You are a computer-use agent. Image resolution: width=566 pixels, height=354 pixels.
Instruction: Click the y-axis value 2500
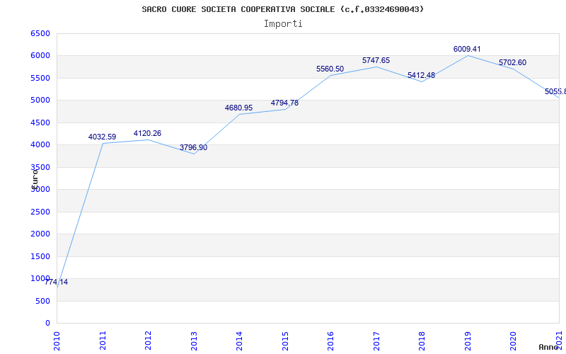[x=40, y=212]
